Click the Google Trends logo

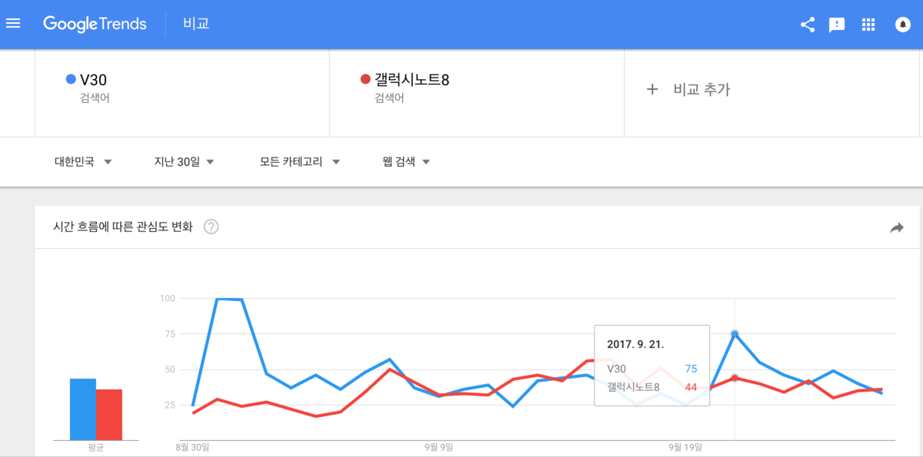point(95,24)
